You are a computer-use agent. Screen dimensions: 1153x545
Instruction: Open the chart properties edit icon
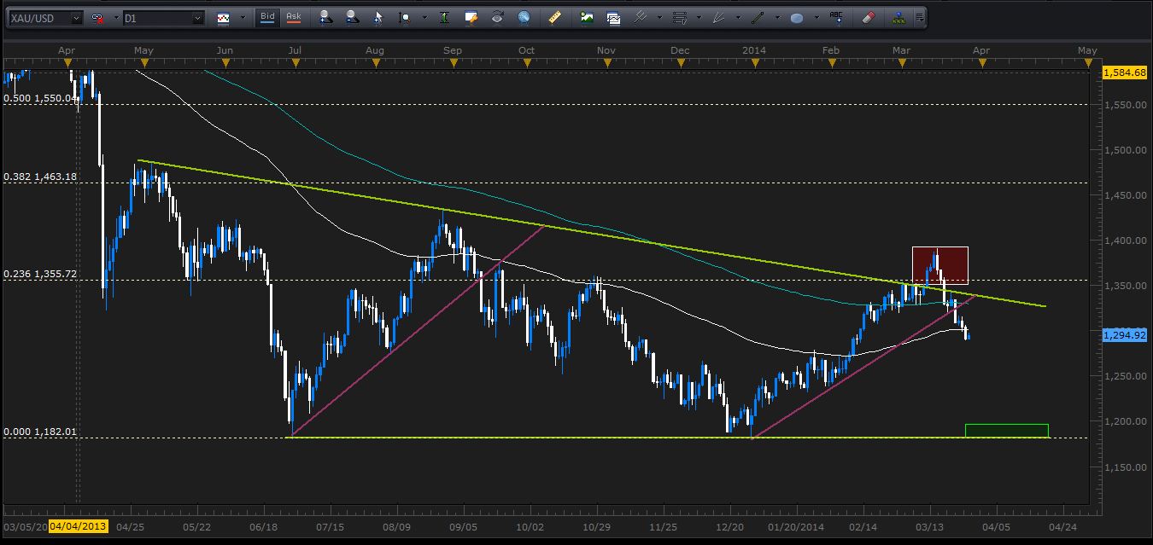pyautogui.click(x=471, y=18)
